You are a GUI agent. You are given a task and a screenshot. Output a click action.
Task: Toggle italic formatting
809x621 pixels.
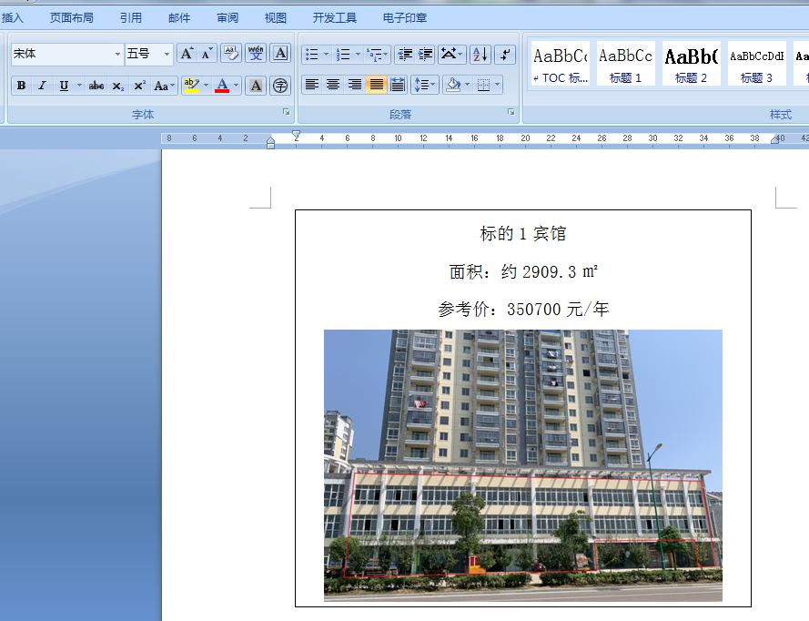click(x=42, y=86)
